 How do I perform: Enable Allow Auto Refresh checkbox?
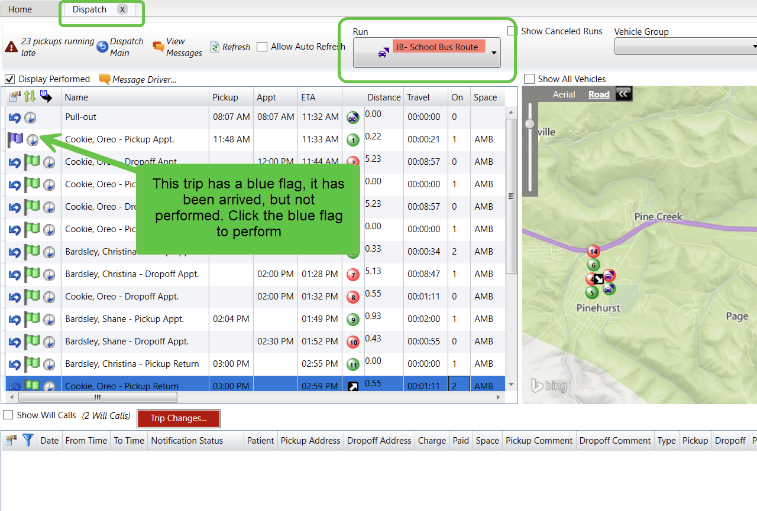[262, 47]
